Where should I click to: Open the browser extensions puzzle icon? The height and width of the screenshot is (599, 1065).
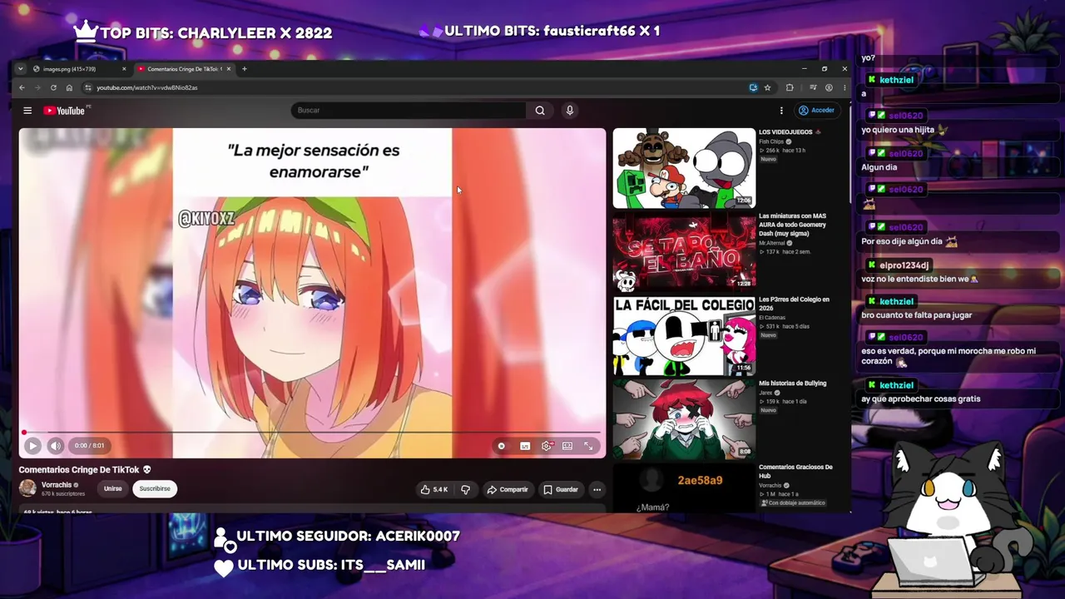point(790,88)
